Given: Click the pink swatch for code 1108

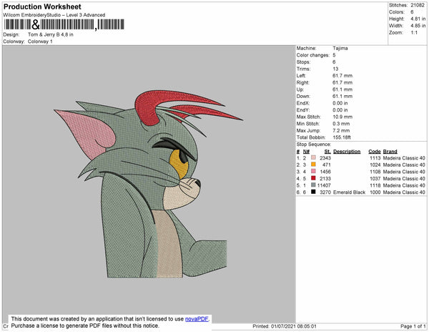Looking at the screenshot, I should click(313, 171).
